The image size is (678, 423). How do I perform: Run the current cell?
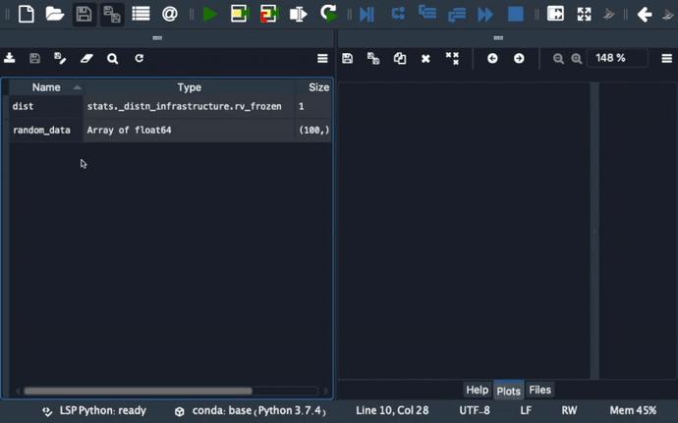(x=239, y=14)
